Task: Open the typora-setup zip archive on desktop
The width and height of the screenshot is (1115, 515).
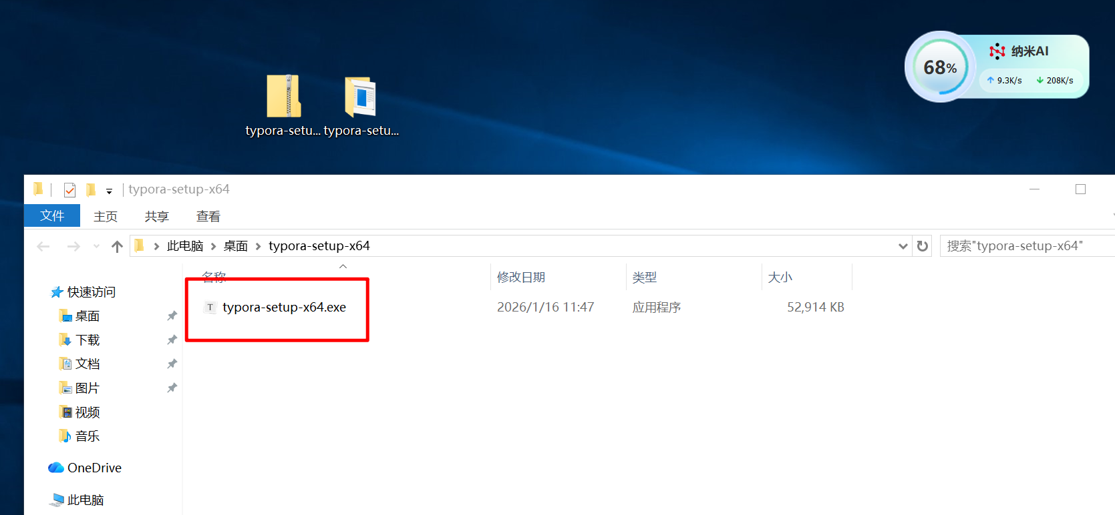Action: [283, 97]
